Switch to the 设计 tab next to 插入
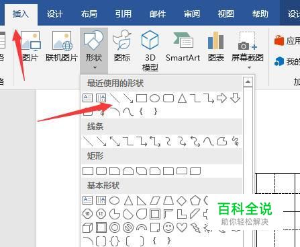 tap(55, 14)
